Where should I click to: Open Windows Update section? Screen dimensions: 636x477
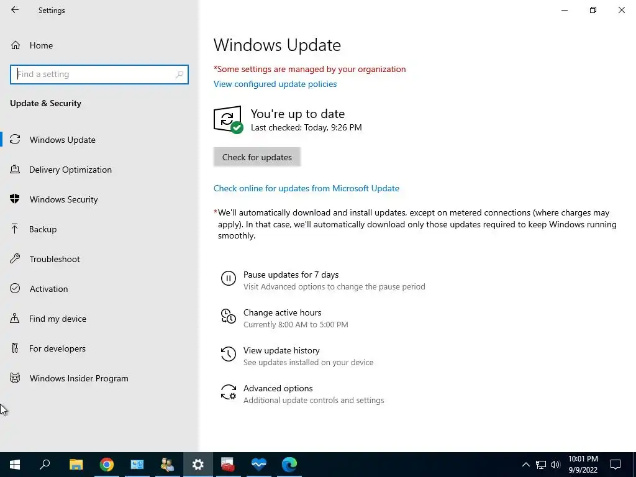pos(62,140)
